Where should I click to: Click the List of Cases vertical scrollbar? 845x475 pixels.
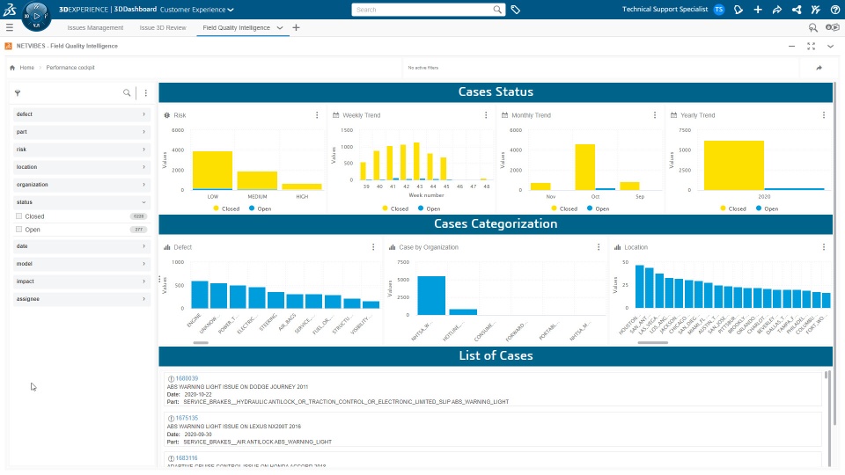point(827,375)
